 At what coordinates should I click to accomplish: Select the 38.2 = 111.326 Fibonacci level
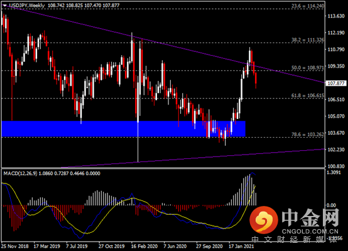[x=308, y=40]
